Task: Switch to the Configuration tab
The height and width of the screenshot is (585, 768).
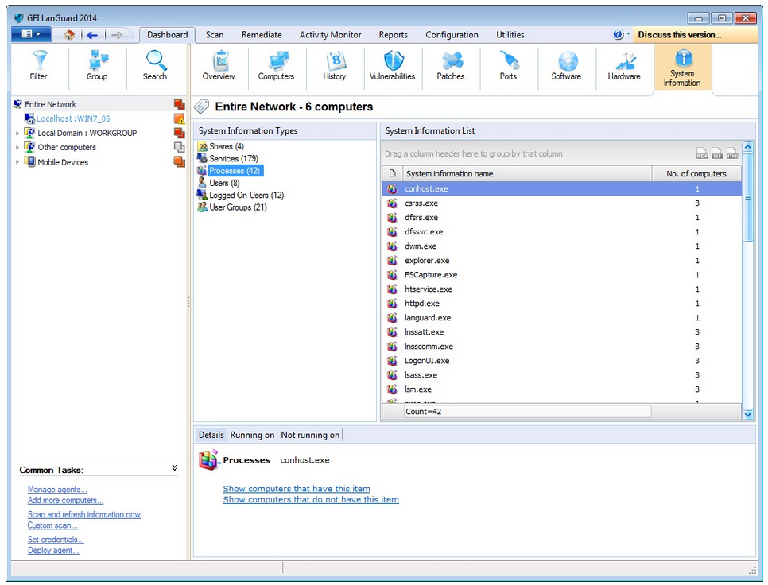Action: click(x=452, y=35)
